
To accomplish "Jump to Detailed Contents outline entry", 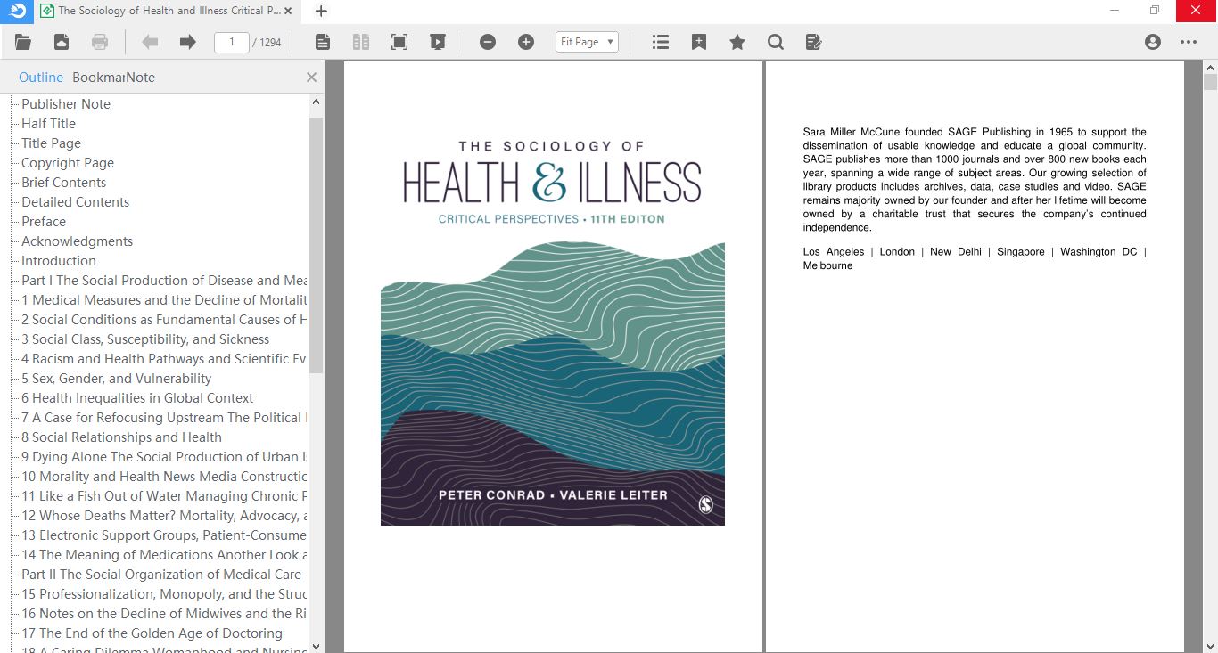I will coord(75,202).
